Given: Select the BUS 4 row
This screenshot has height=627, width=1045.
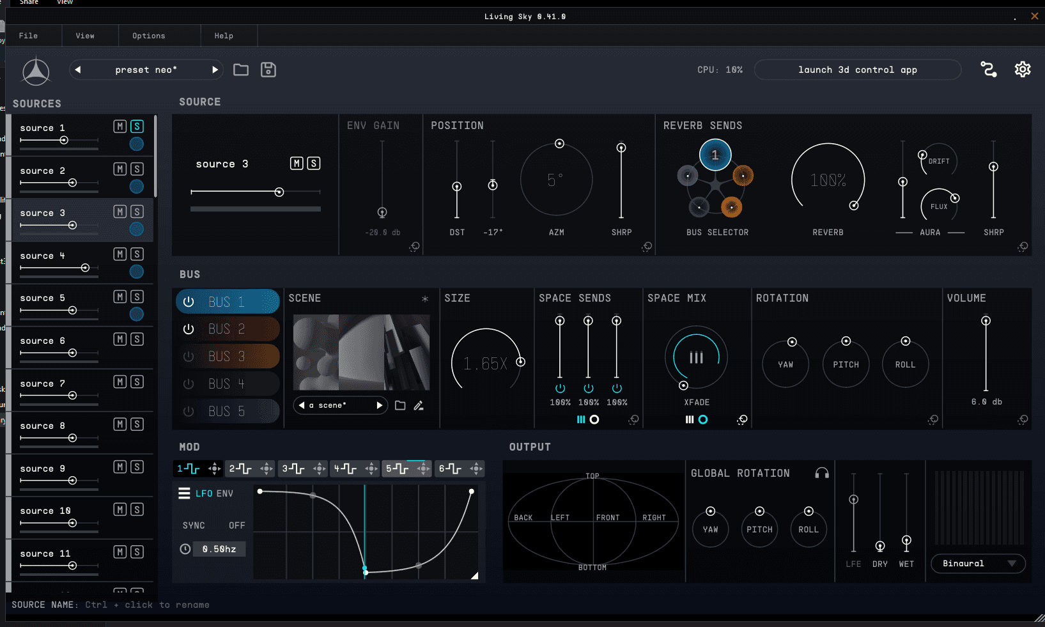Looking at the screenshot, I should point(228,384).
